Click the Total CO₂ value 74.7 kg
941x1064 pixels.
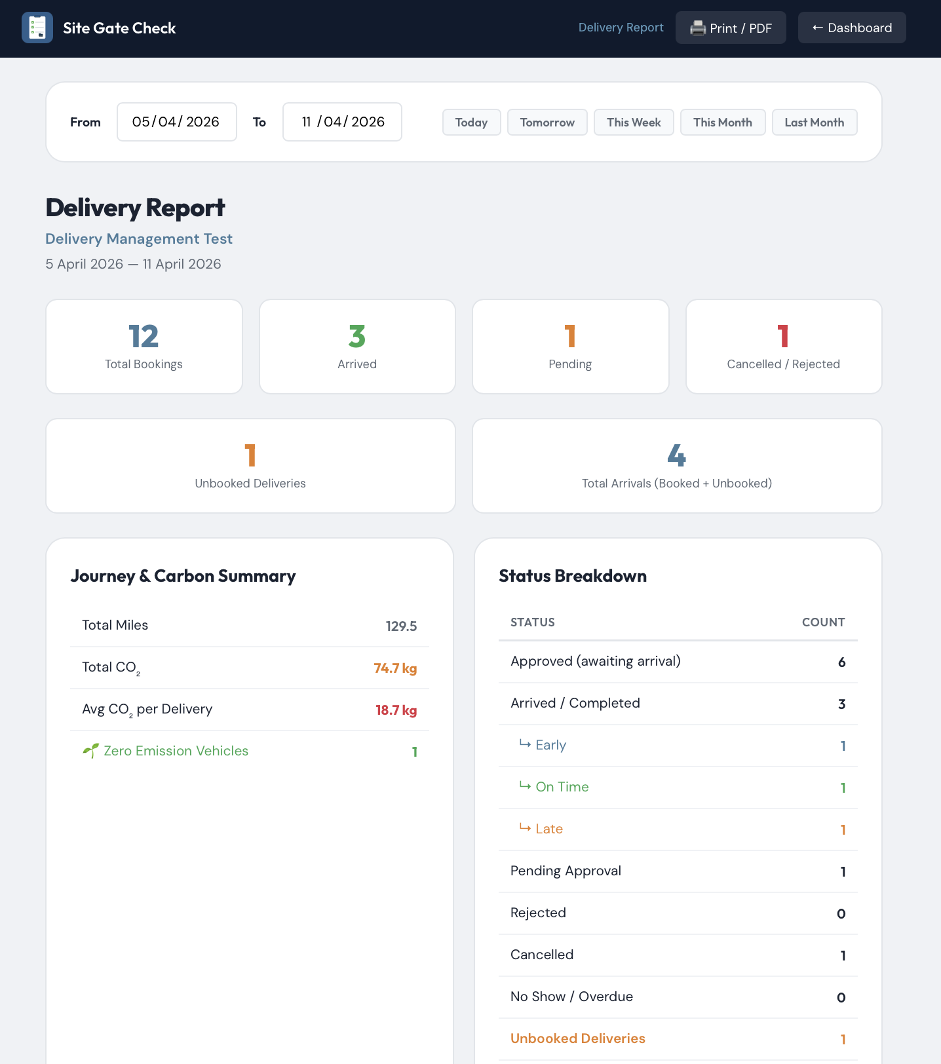tap(395, 668)
